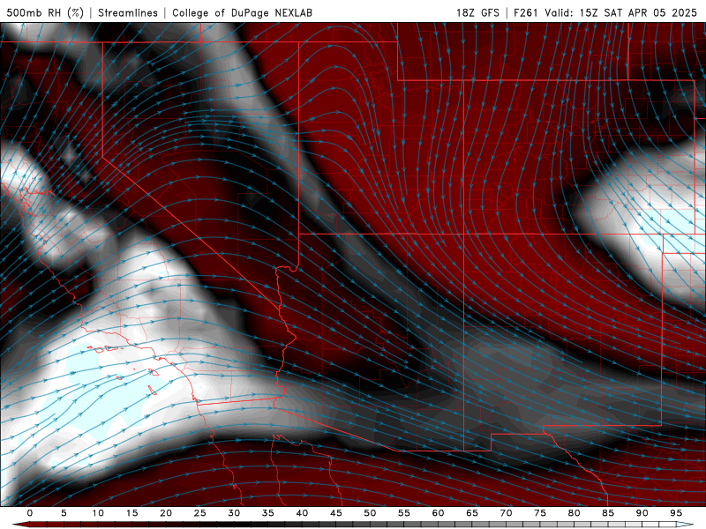Click the "40" legend value

click(302, 513)
